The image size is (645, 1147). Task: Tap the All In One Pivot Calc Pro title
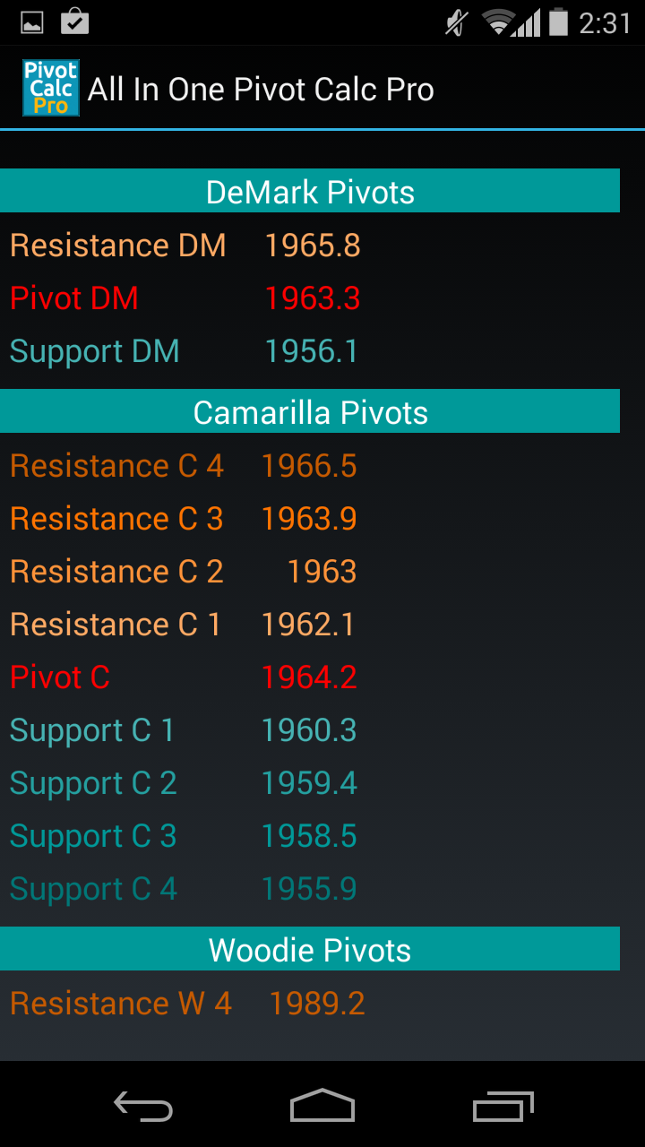[261, 90]
